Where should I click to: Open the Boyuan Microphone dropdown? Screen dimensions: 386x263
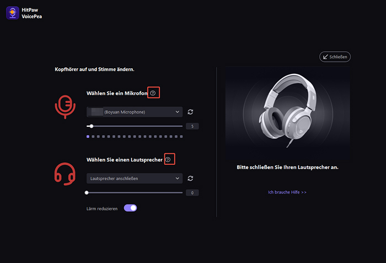[134, 112]
